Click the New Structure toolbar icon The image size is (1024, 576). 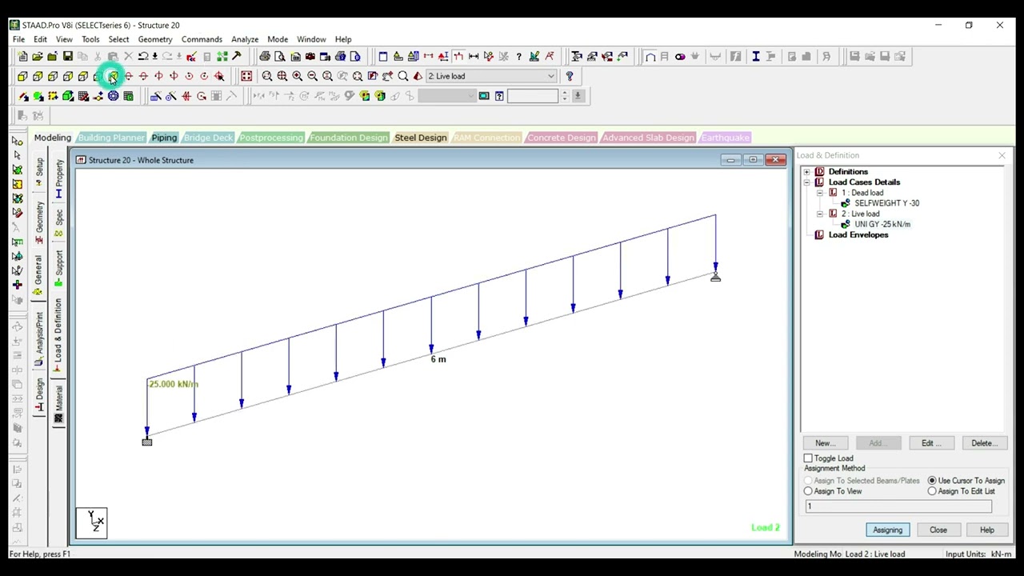pos(22,56)
